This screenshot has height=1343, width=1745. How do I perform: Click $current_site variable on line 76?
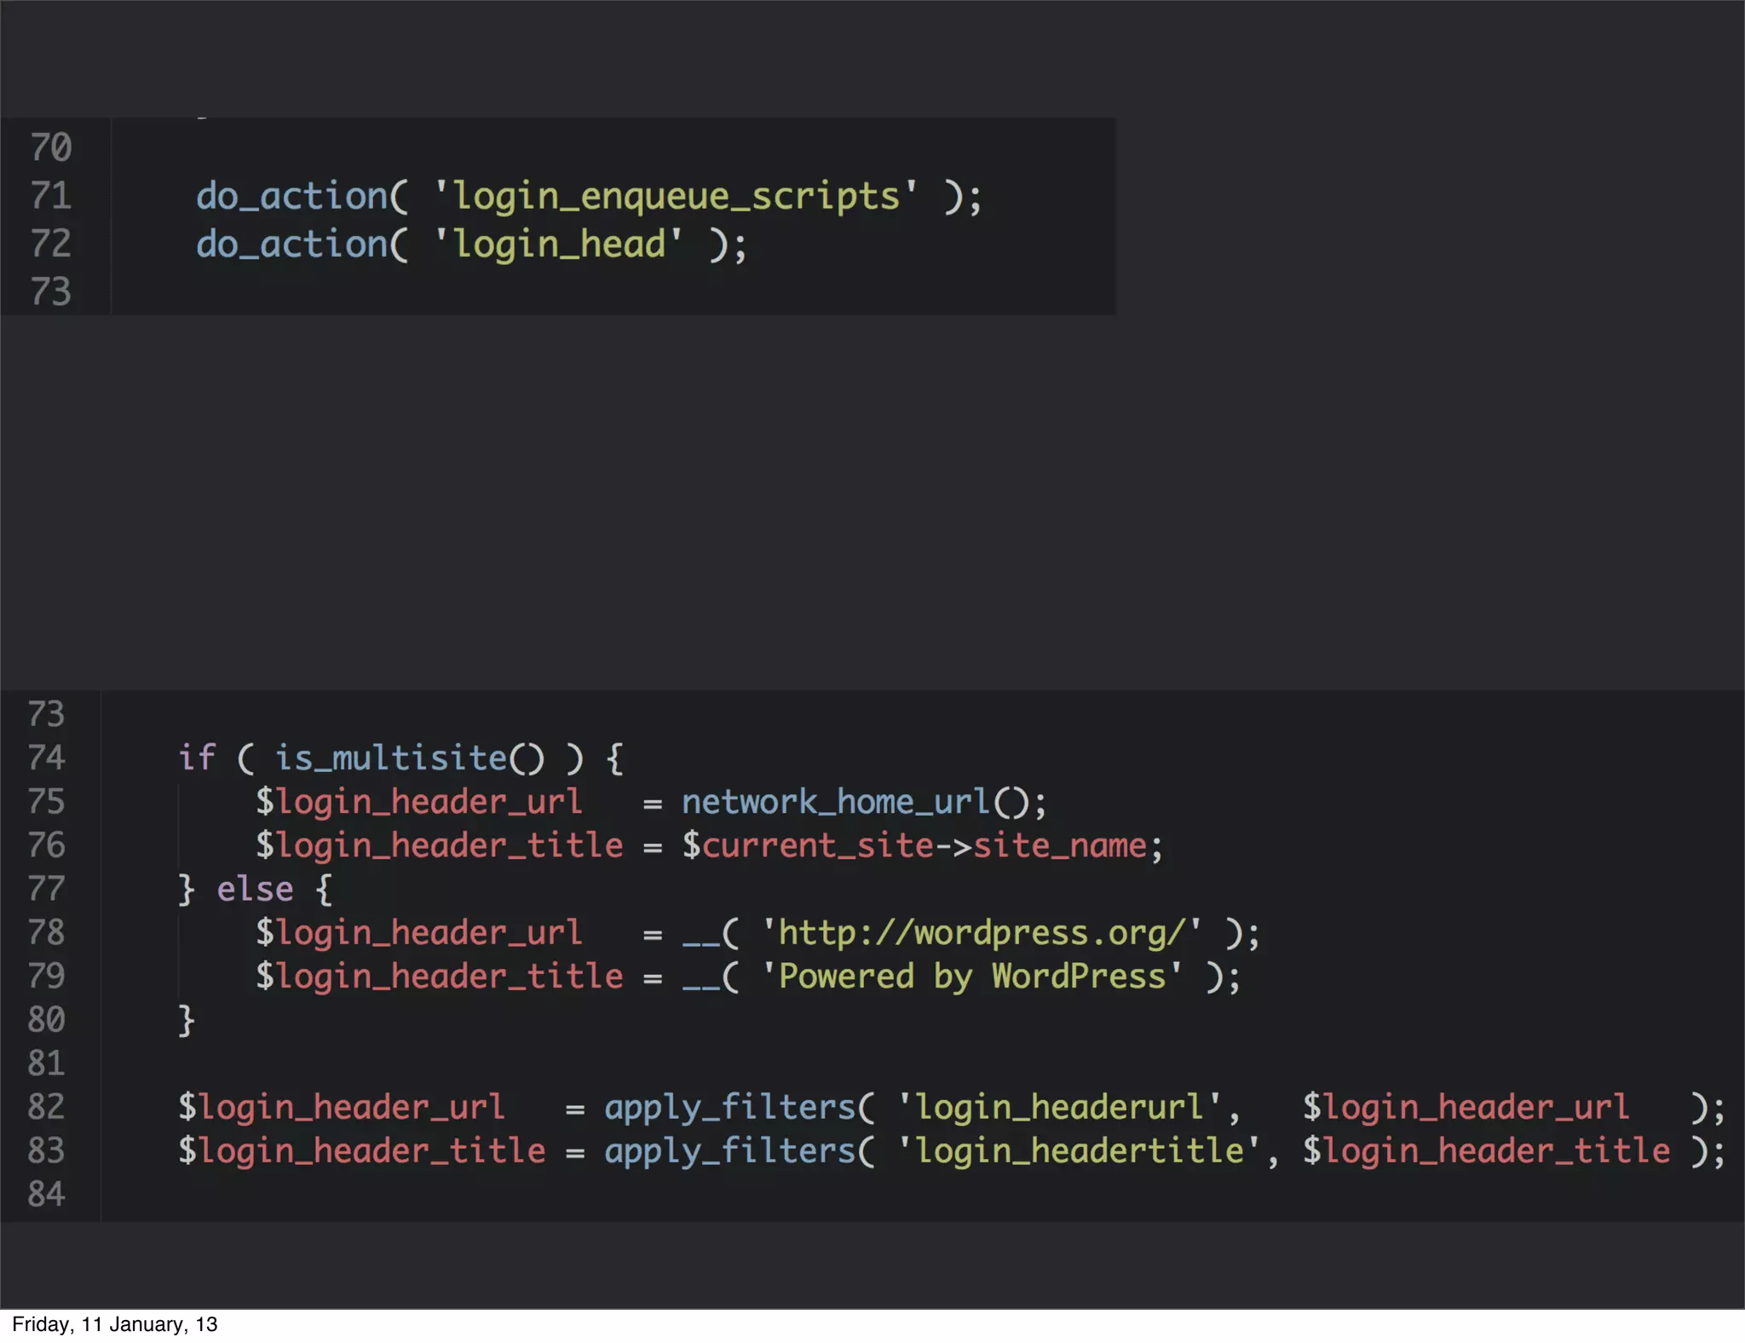807,846
